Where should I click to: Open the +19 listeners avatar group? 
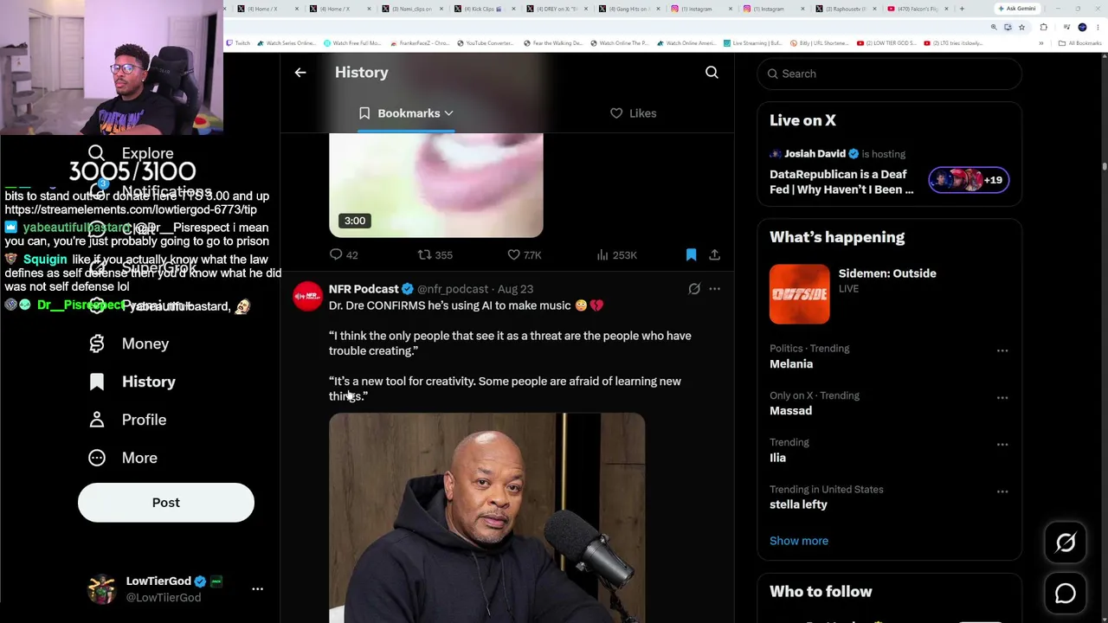[969, 180]
